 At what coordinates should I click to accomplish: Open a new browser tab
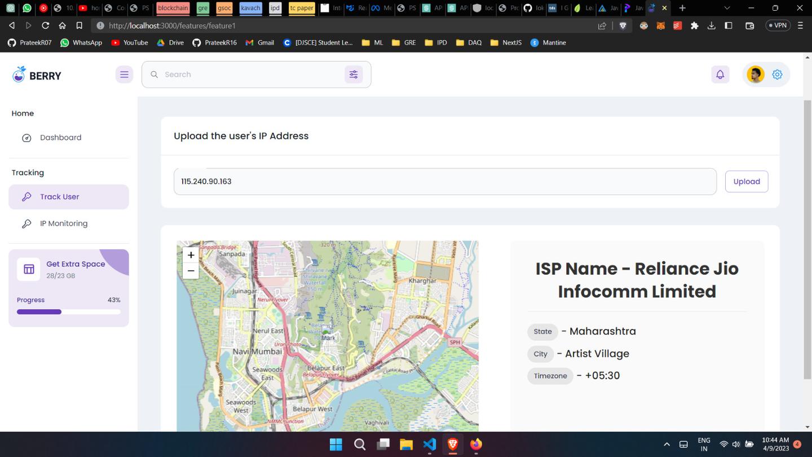682,8
